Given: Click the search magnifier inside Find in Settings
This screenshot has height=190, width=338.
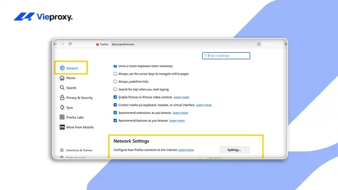Looking at the screenshot, I should 206,56.
